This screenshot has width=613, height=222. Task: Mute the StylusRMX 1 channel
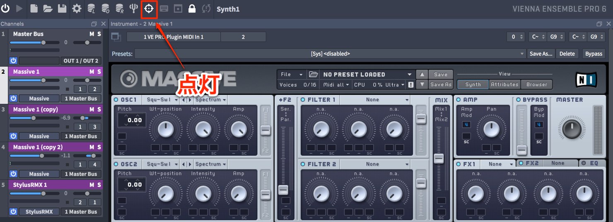coord(92,185)
